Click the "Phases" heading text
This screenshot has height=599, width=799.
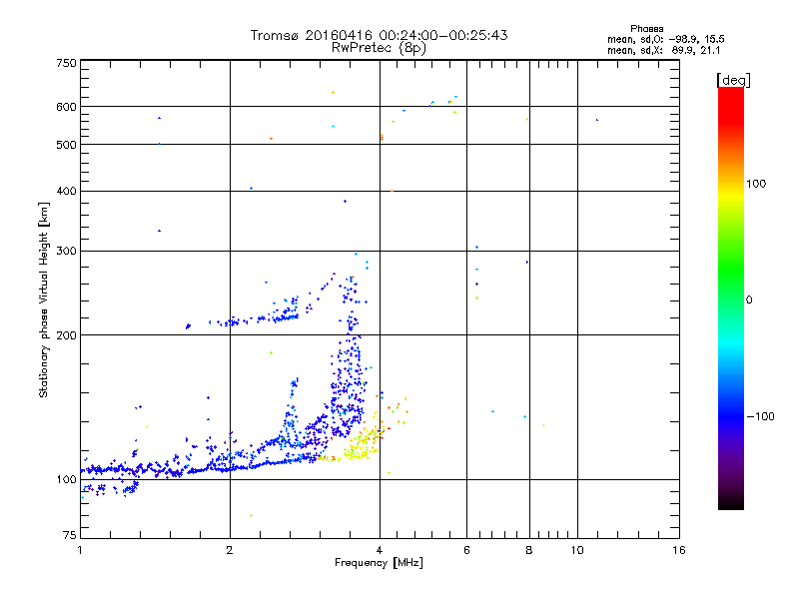coord(646,29)
